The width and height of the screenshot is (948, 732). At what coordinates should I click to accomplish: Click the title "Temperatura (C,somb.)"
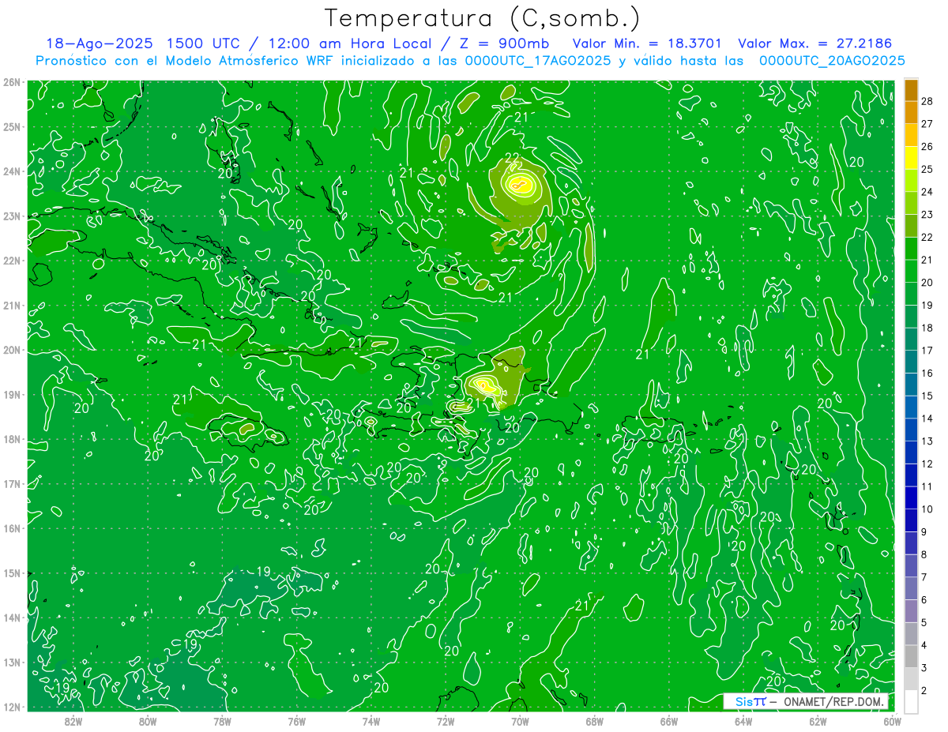pos(482,18)
